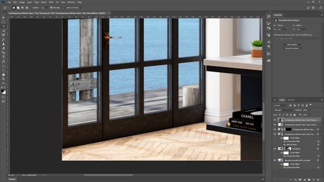Toggle visibility of Reduce Noise filter
Screen dimensions: 324x182
click(x=285, y=145)
